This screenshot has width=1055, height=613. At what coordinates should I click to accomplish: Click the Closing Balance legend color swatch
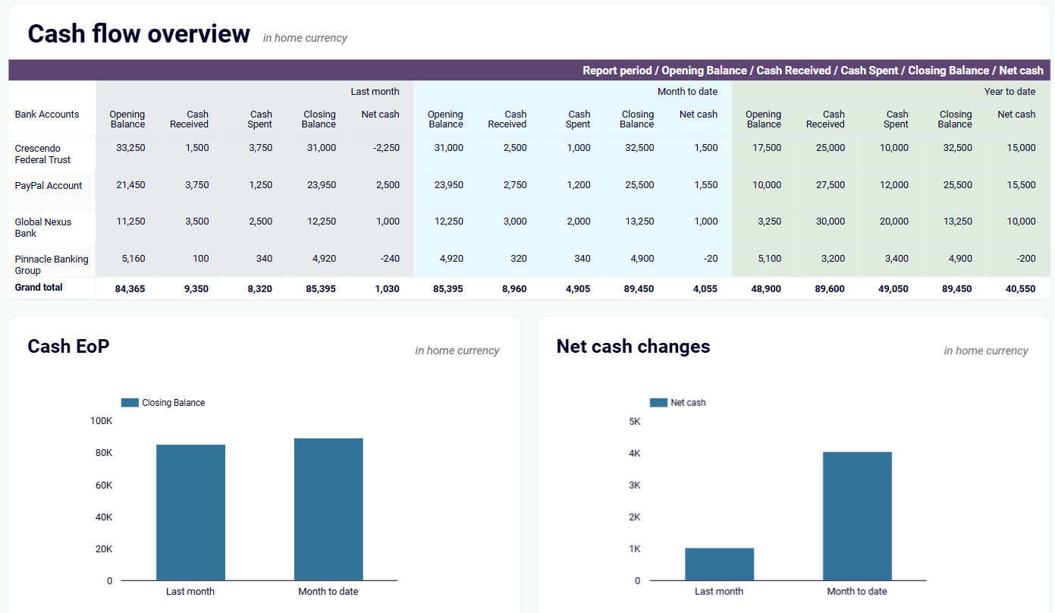[130, 403]
